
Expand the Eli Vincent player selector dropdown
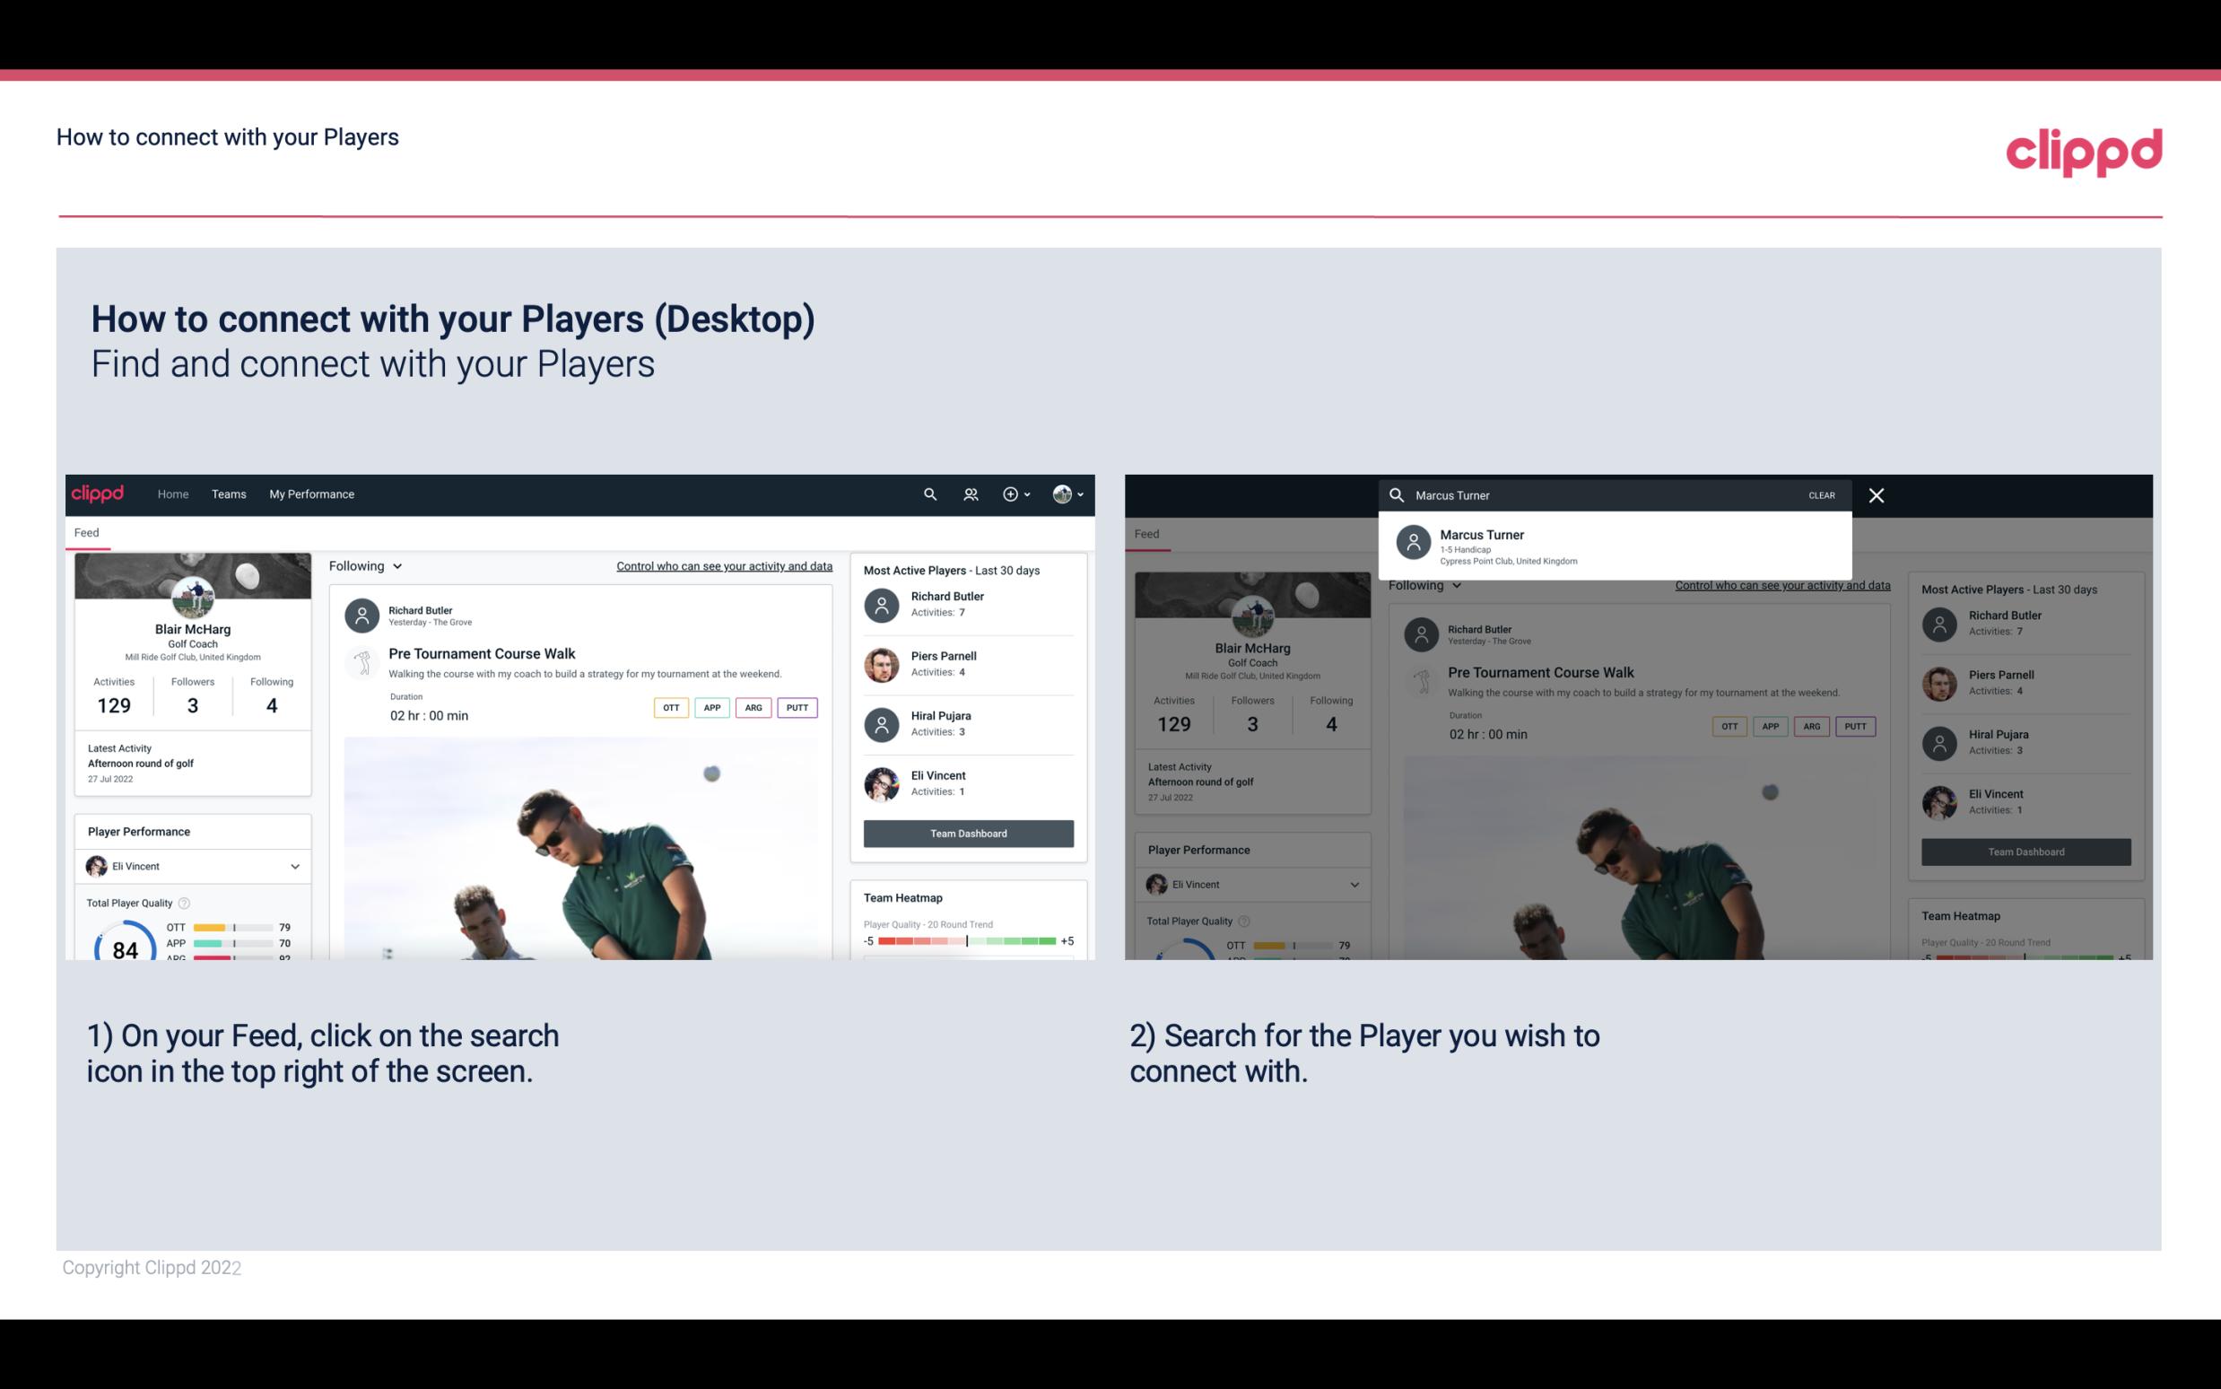click(294, 866)
